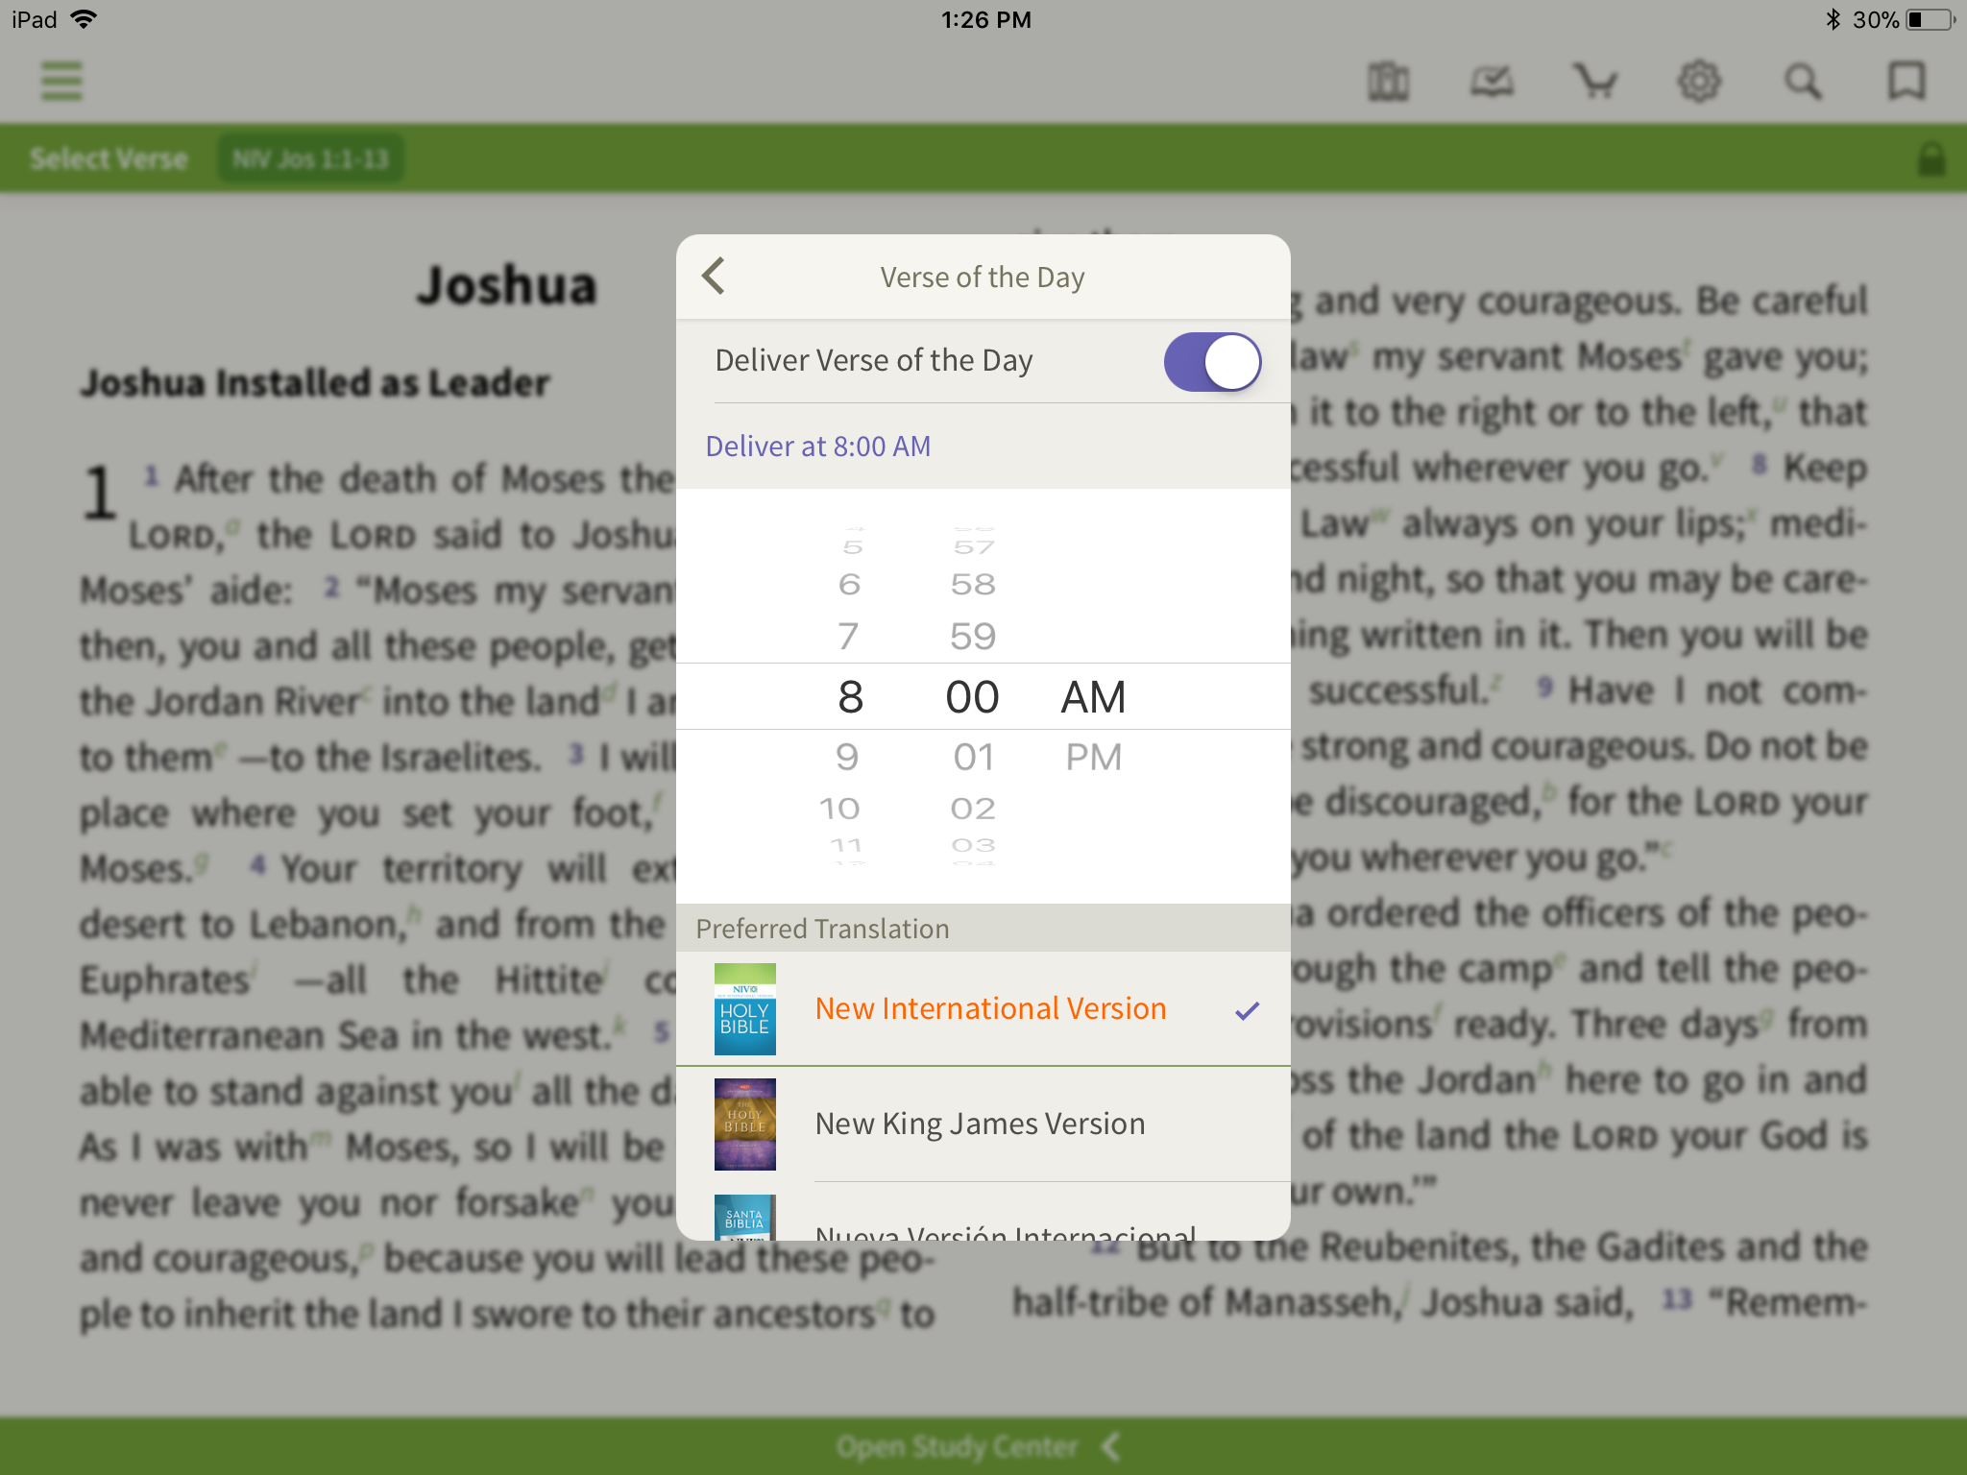The width and height of the screenshot is (1967, 1475).
Task: Tap the NKJV Holy Bible cover thumbnail
Action: [744, 1124]
